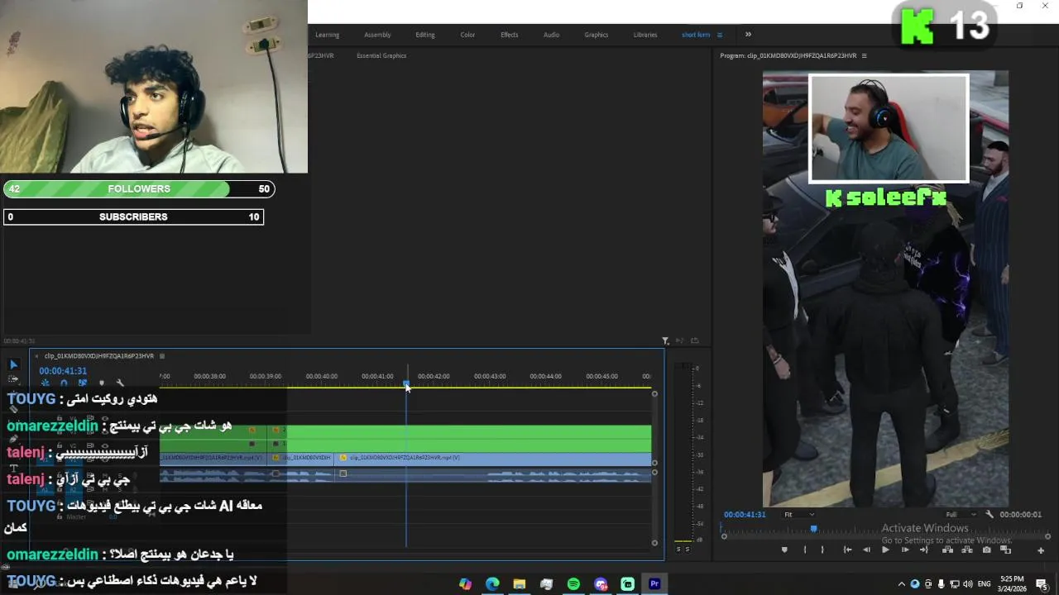Export frame with the camera icon
Viewport: 1059px width, 595px height.
(986, 550)
